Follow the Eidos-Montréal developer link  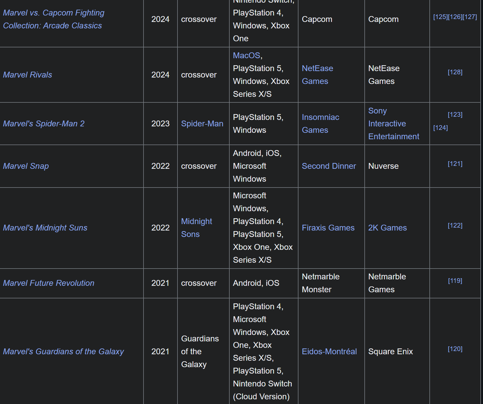[329, 352]
